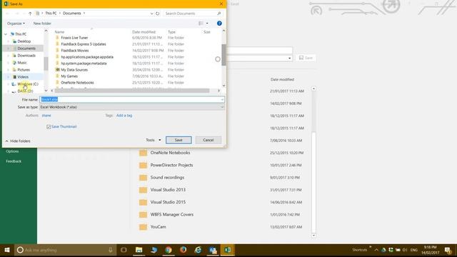Open the Action Center notifications icon
Viewport: 457px width, 257px height.
point(448,250)
